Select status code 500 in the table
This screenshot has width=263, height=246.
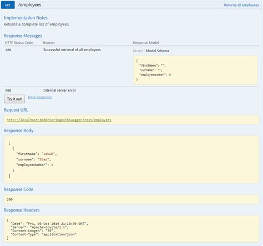(8, 91)
